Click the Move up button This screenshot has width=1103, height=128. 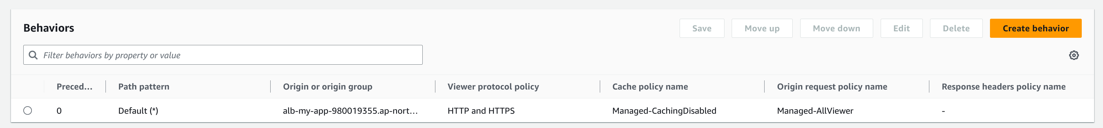(762, 28)
